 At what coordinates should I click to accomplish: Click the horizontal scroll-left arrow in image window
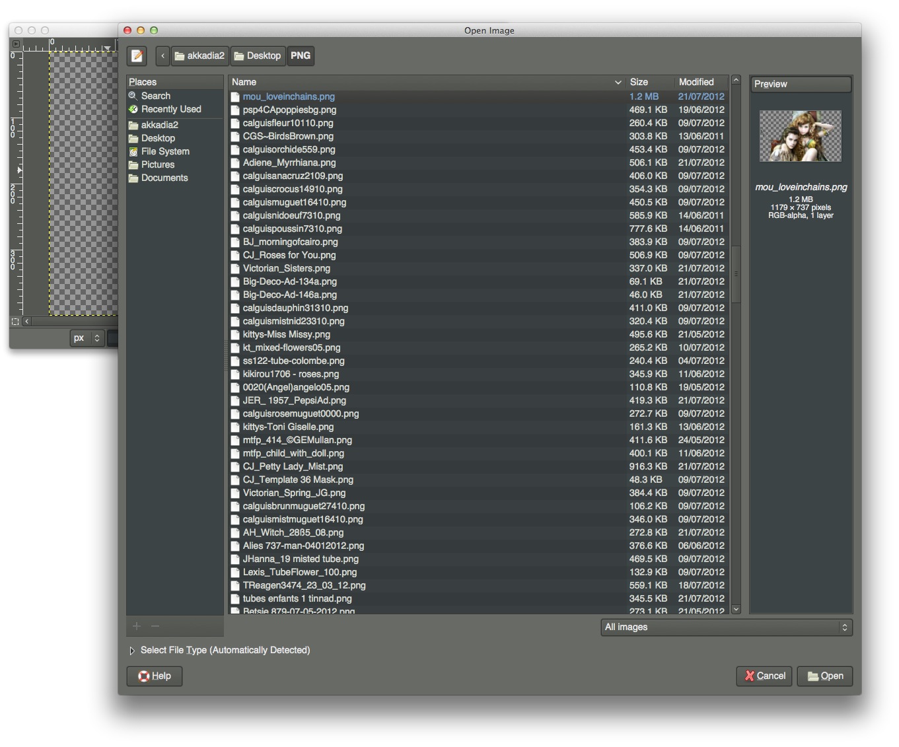click(x=27, y=321)
